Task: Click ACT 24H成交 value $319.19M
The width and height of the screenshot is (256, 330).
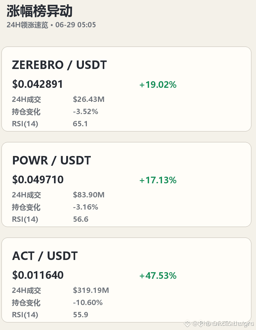Action: coord(91,290)
